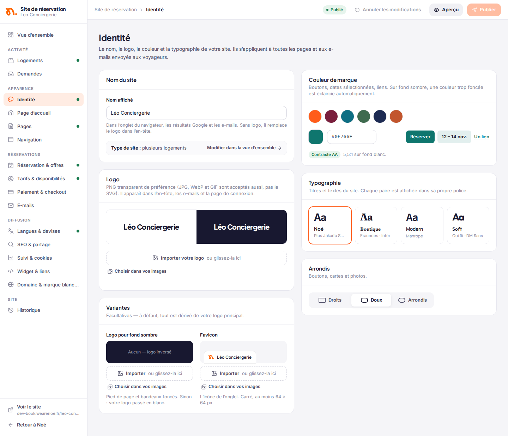Choose the Boutique typography pair
508x436 pixels.
tap(376, 225)
